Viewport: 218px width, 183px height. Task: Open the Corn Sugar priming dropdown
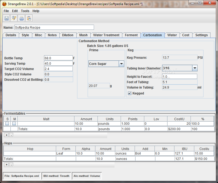[121, 64]
